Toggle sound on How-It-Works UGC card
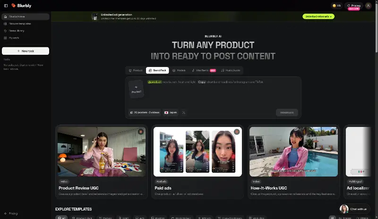 pos(333,132)
